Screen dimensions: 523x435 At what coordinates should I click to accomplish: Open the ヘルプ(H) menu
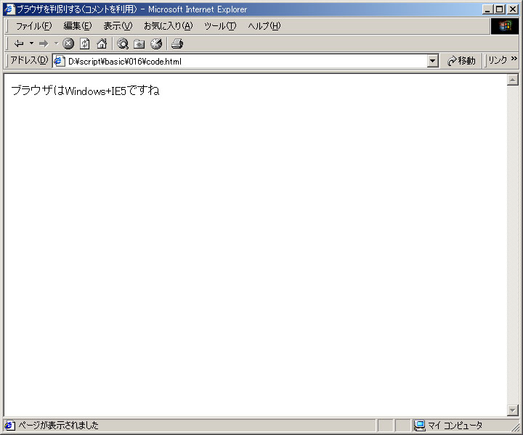pyautogui.click(x=264, y=26)
